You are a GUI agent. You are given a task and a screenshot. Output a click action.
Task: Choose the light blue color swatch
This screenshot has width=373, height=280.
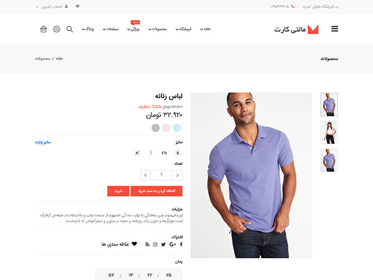pyautogui.click(x=177, y=128)
